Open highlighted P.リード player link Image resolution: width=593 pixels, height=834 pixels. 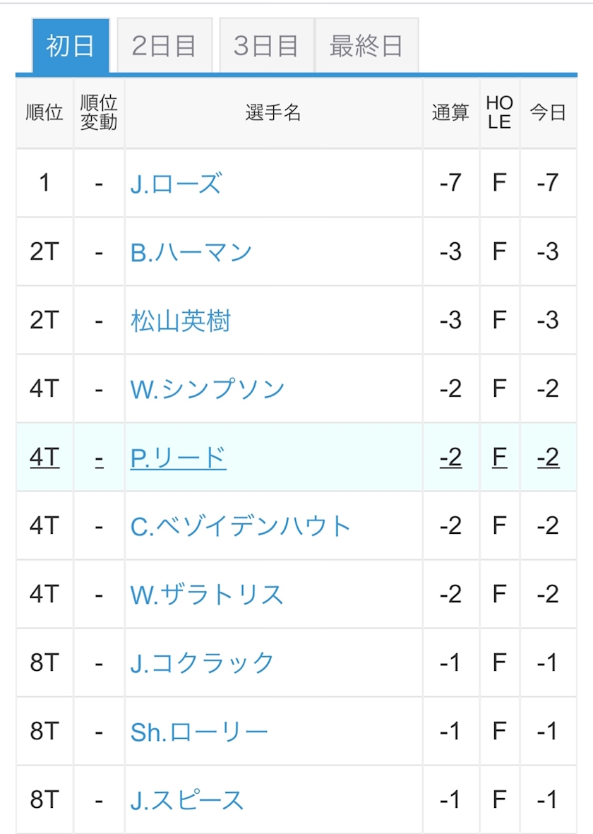point(178,458)
